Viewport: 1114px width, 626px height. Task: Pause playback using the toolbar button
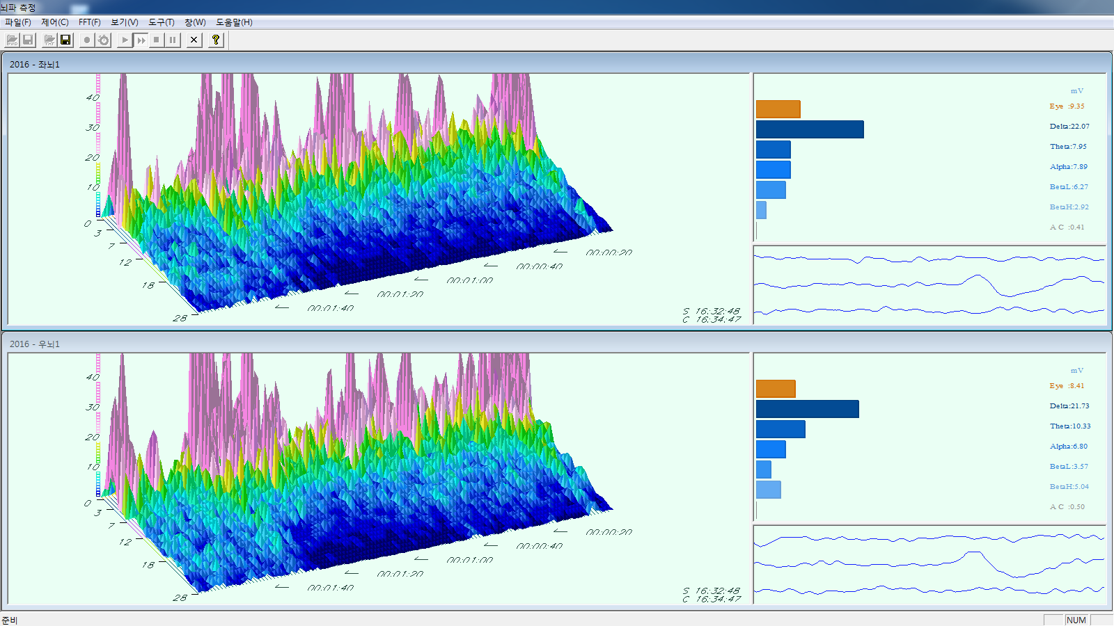pyautogui.click(x=173, y=40)
